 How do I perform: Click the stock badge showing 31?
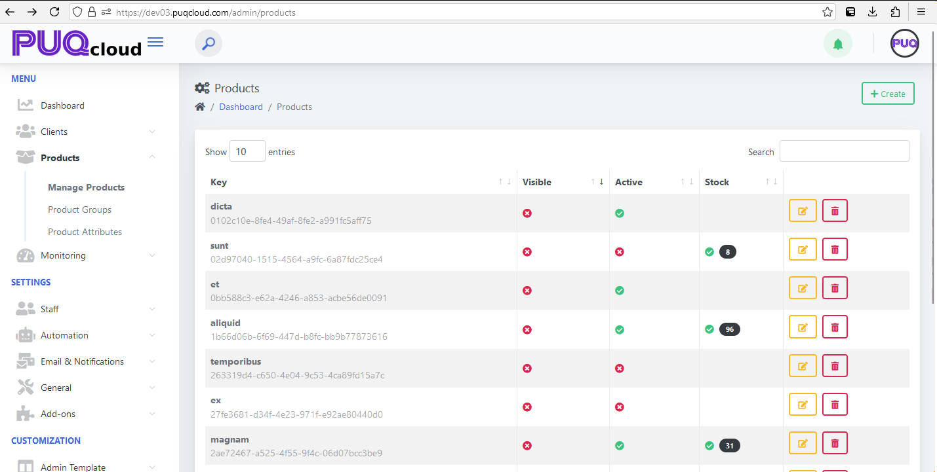tap(730, 446)
